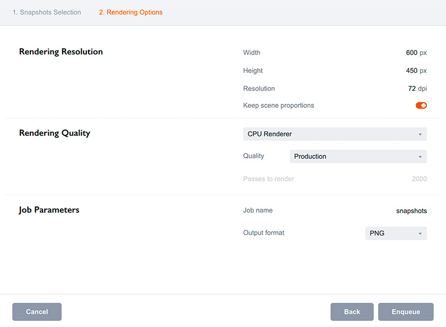Edit the Width value of 600
The image size is (446, 327).
[x=411, y=53]
